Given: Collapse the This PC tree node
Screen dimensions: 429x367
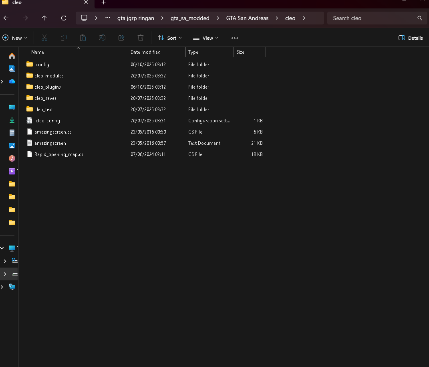Looking at the screenshot, I should click(x=2, y=248).
